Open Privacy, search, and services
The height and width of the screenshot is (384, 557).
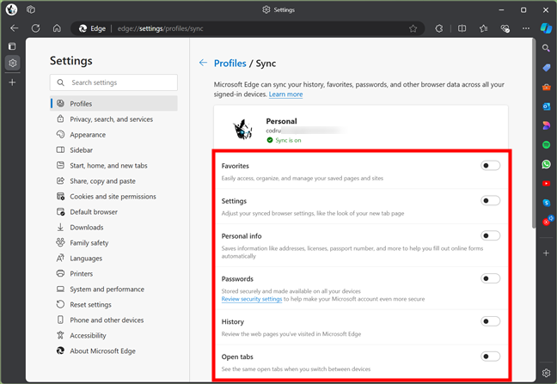113,119
